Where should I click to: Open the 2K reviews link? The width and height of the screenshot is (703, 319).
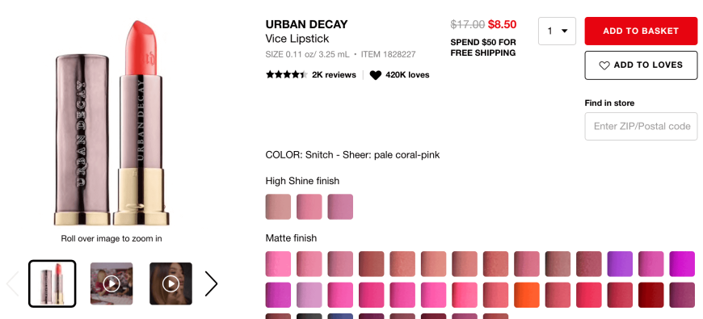334,75
